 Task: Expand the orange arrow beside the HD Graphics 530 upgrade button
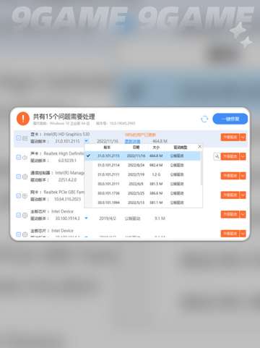[243, 137]
